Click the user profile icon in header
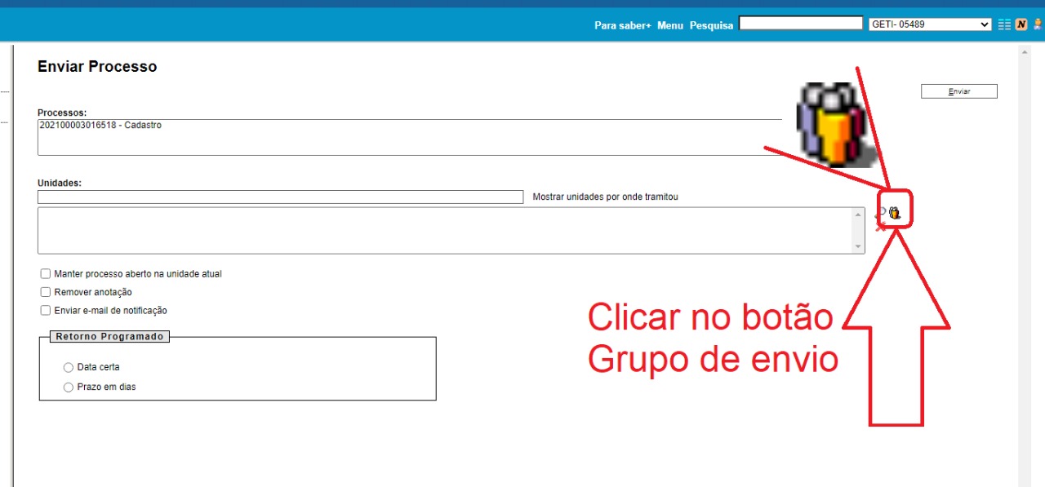 click(1037, 24)
